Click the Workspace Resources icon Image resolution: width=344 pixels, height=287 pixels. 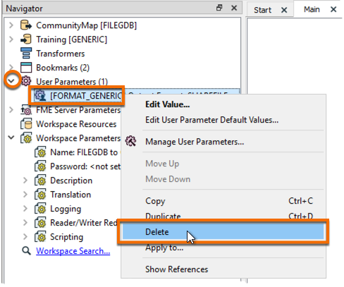[26, 124]
